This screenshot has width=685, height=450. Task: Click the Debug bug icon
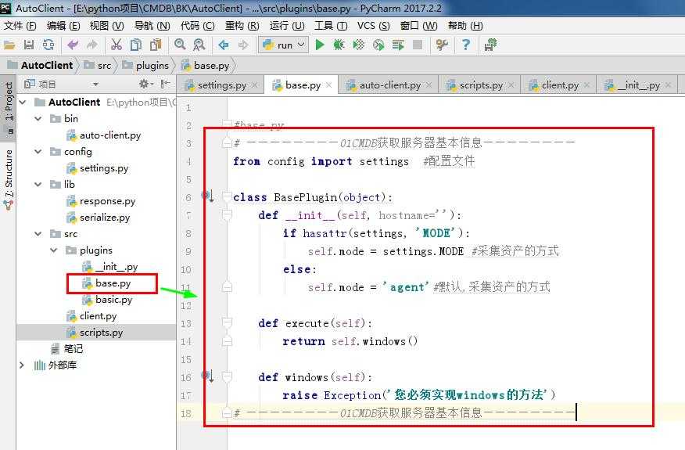click(x=339, y=45)
